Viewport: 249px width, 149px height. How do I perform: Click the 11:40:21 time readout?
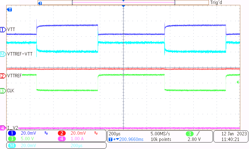click(230, 139)
